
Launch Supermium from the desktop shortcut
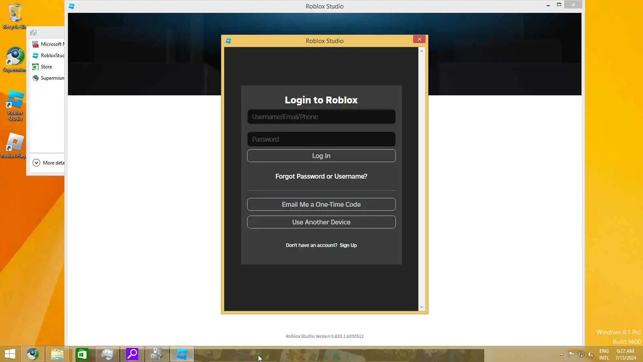click(14, 60)
